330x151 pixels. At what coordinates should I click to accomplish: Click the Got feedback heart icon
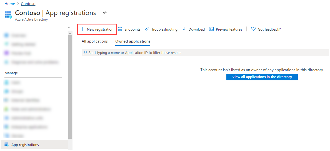(253, 29)
